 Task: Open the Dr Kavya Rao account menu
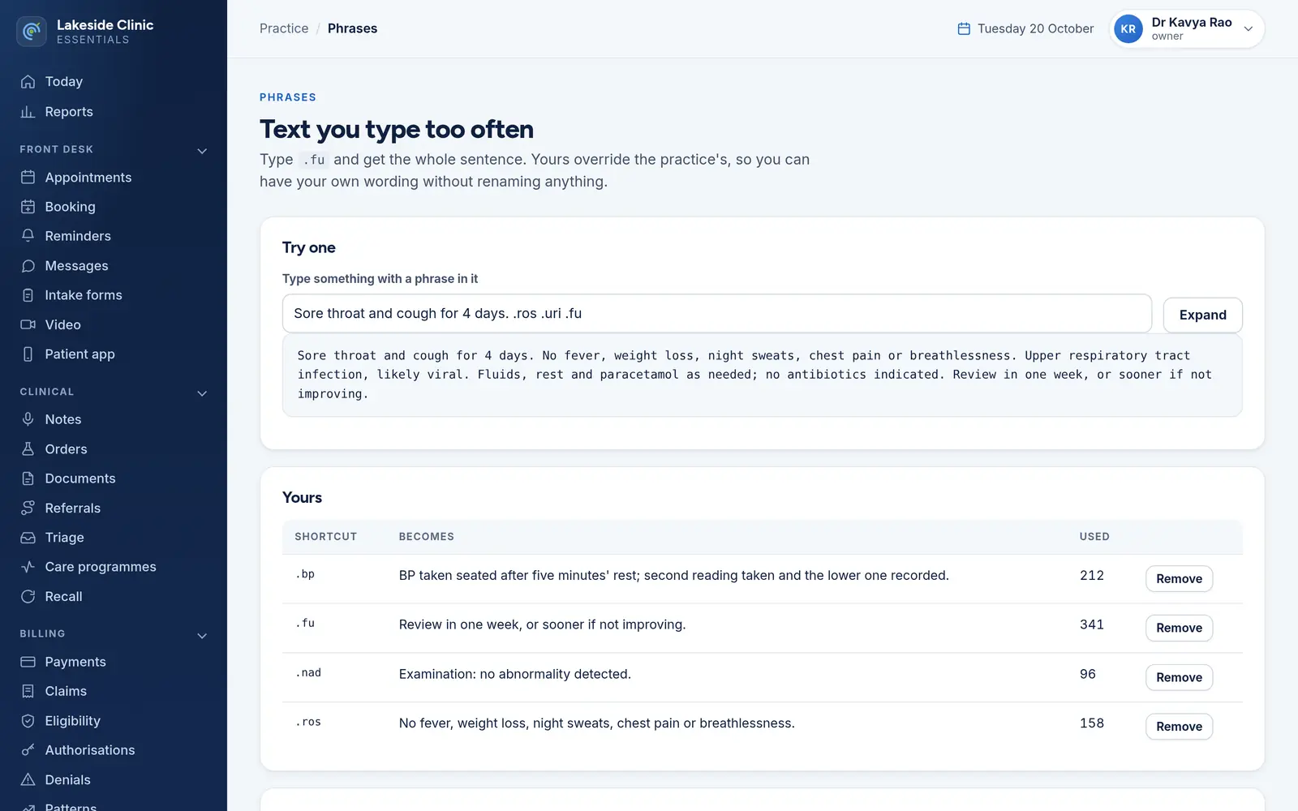1187,29
